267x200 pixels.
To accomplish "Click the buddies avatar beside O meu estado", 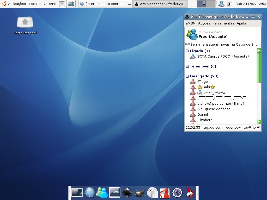I will (x=192, y=34).
